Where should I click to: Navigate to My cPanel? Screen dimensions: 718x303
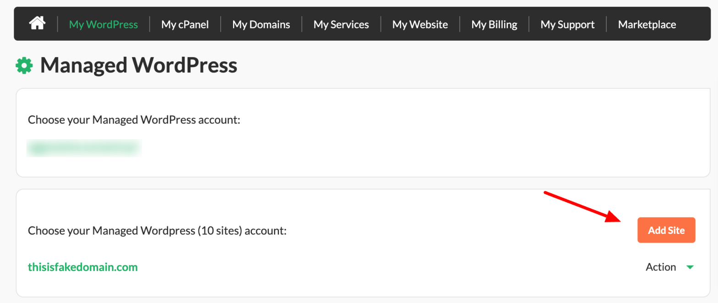(x=185, y=24)
